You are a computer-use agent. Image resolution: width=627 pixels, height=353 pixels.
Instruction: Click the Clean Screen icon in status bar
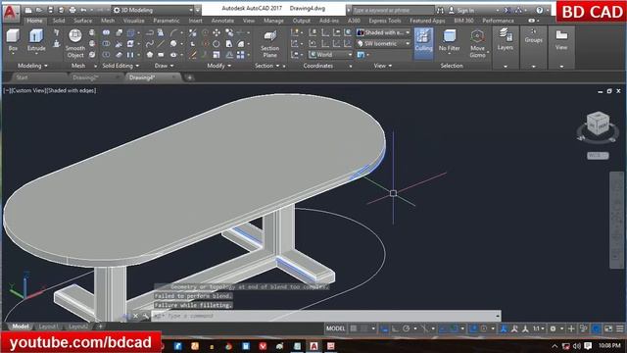[608, 328]
